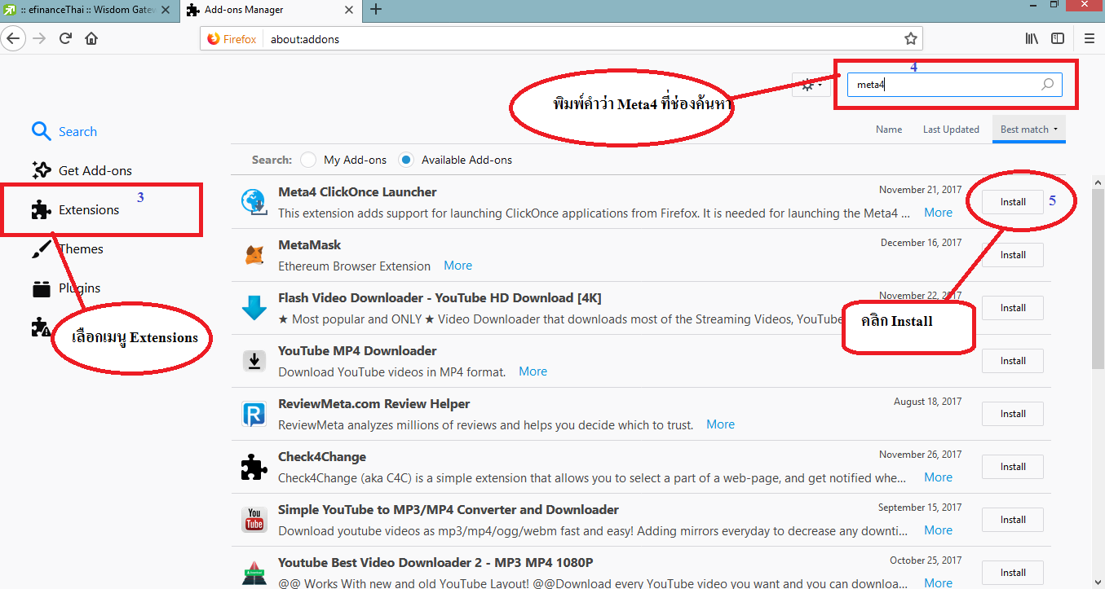Open the Best match sort dropdown
This screenshot has width=1105, height=589.
pos(1028,130)
